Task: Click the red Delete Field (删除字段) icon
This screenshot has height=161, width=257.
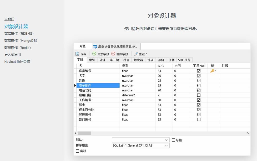Action: [x=113, y=54]
